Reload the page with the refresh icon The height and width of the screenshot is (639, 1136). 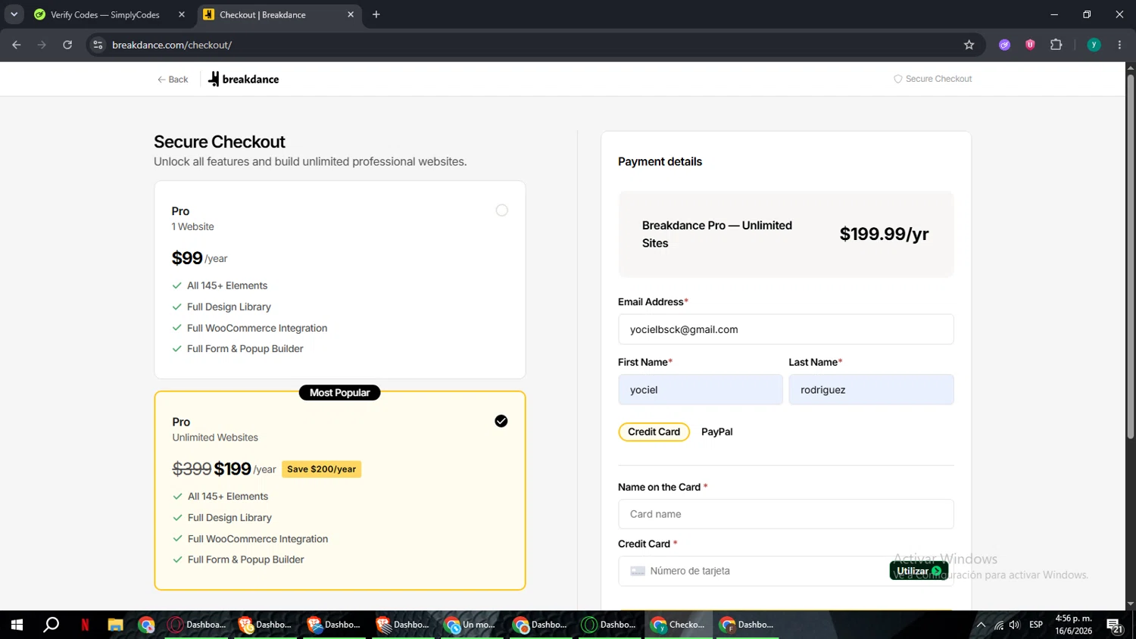pos(67,45)
